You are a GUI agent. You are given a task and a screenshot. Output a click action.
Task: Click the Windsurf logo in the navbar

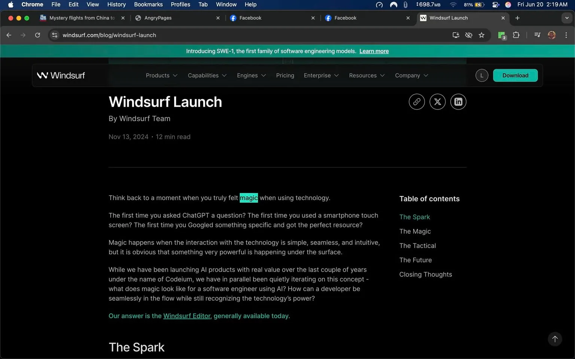[x=61, y=75]
